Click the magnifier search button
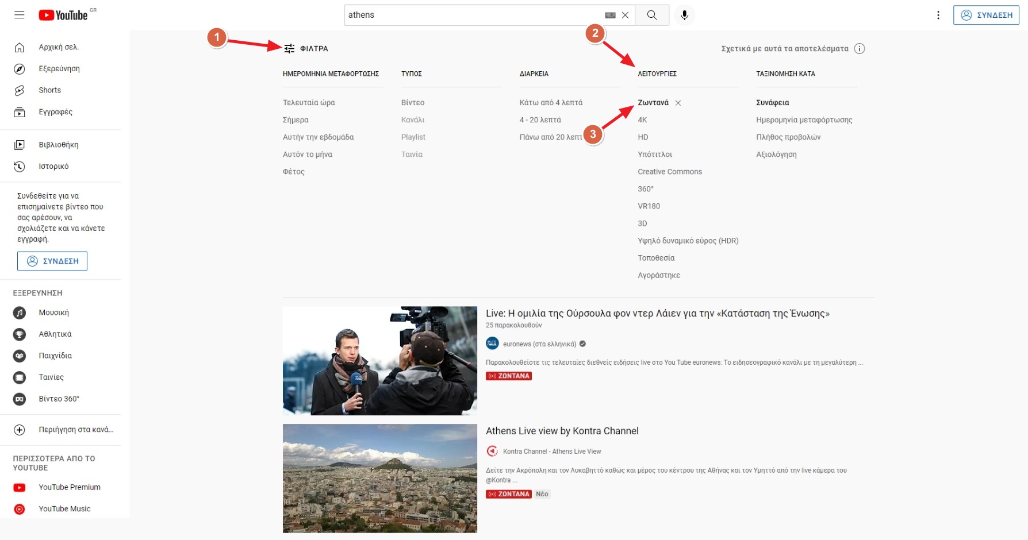 [651, 15]
